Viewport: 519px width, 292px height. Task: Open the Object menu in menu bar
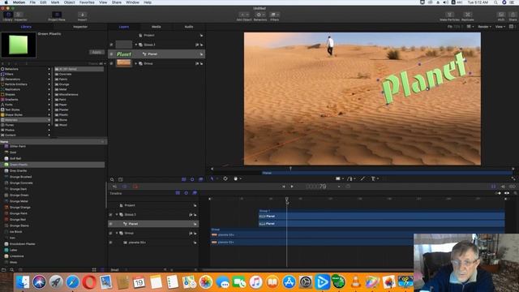point(69,2)
